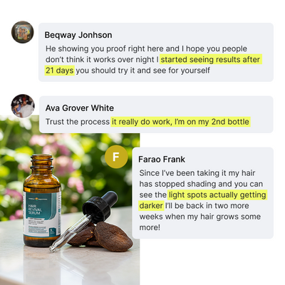The width and height of the screenshot is (285, 285).
Task: Click highlighted text 'started seeing results after'
Action: (x=211, y=59)
